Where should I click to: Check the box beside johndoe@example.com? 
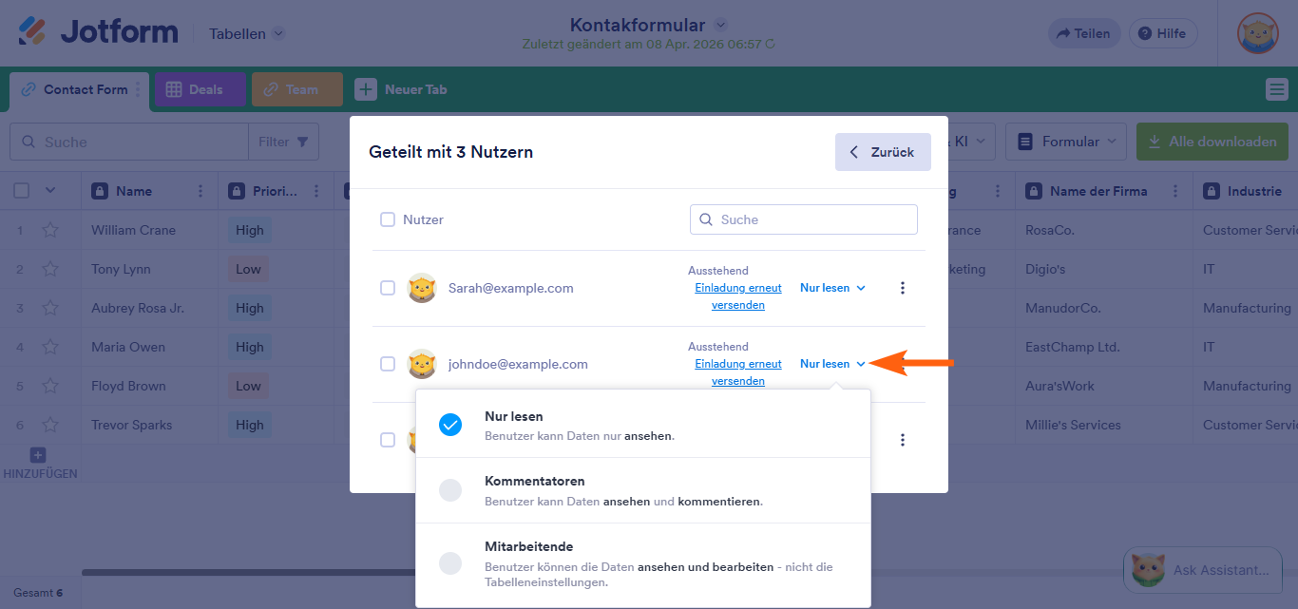[388, 363]
